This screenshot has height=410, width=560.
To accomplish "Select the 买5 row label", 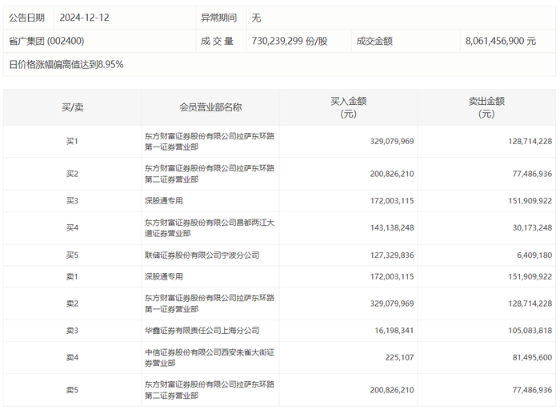I will (x=72, y=255).
